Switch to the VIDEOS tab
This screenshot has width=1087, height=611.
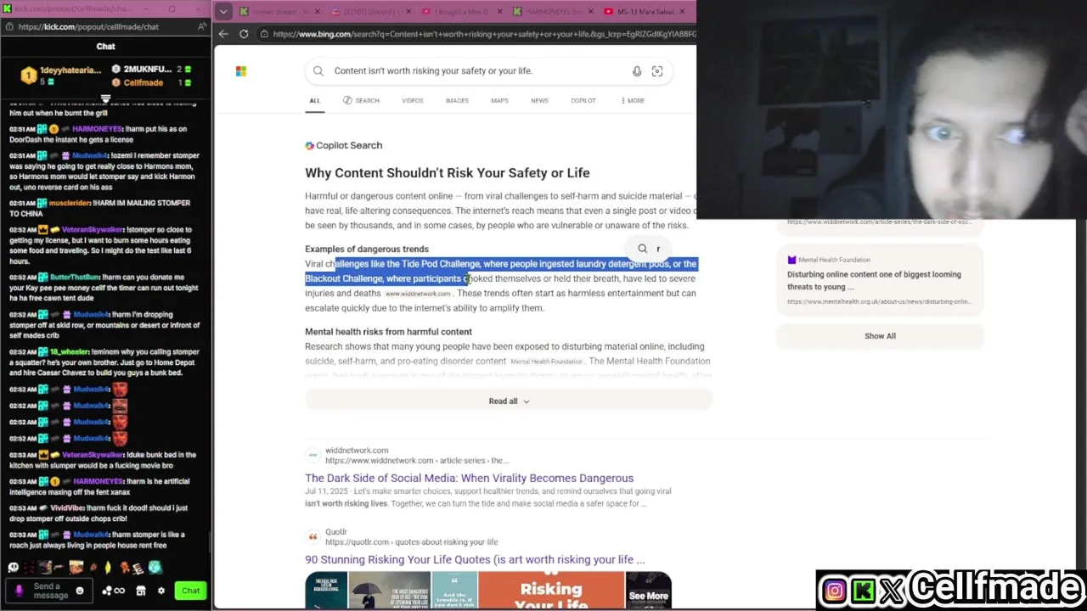(413, 101)
